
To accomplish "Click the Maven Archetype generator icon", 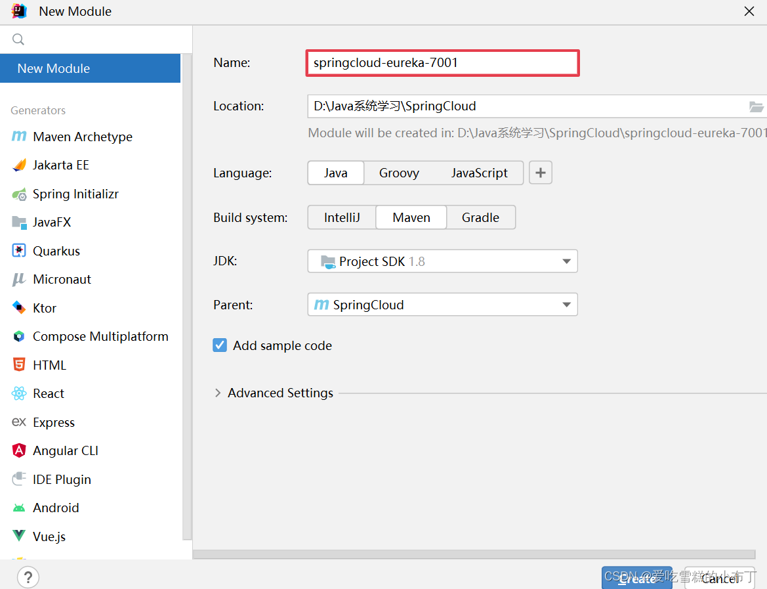I will [19, 137].
